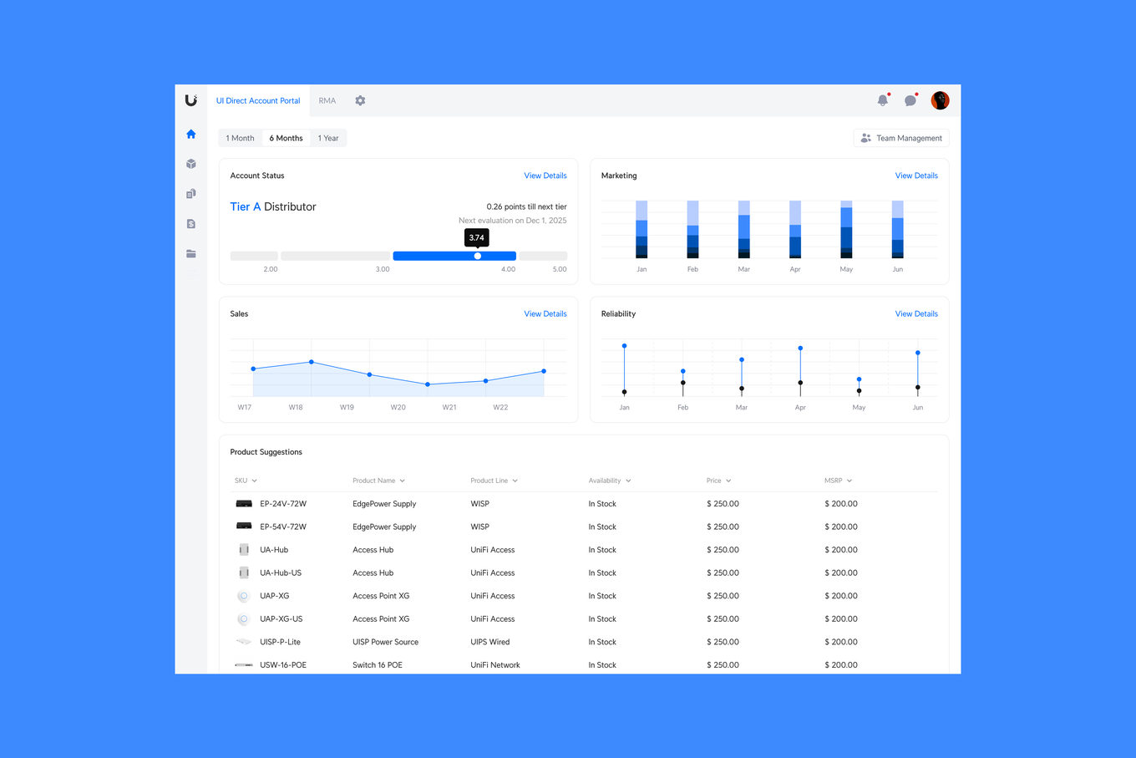Open the dollar invoice icon in sidebar
This screenshot has height=758, width=1136.
click(191, 224)
